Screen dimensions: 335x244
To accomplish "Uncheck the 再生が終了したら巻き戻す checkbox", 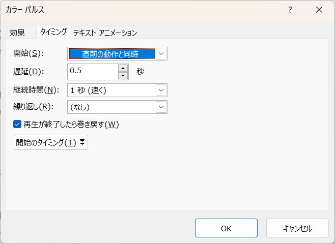I will point(17,124).
